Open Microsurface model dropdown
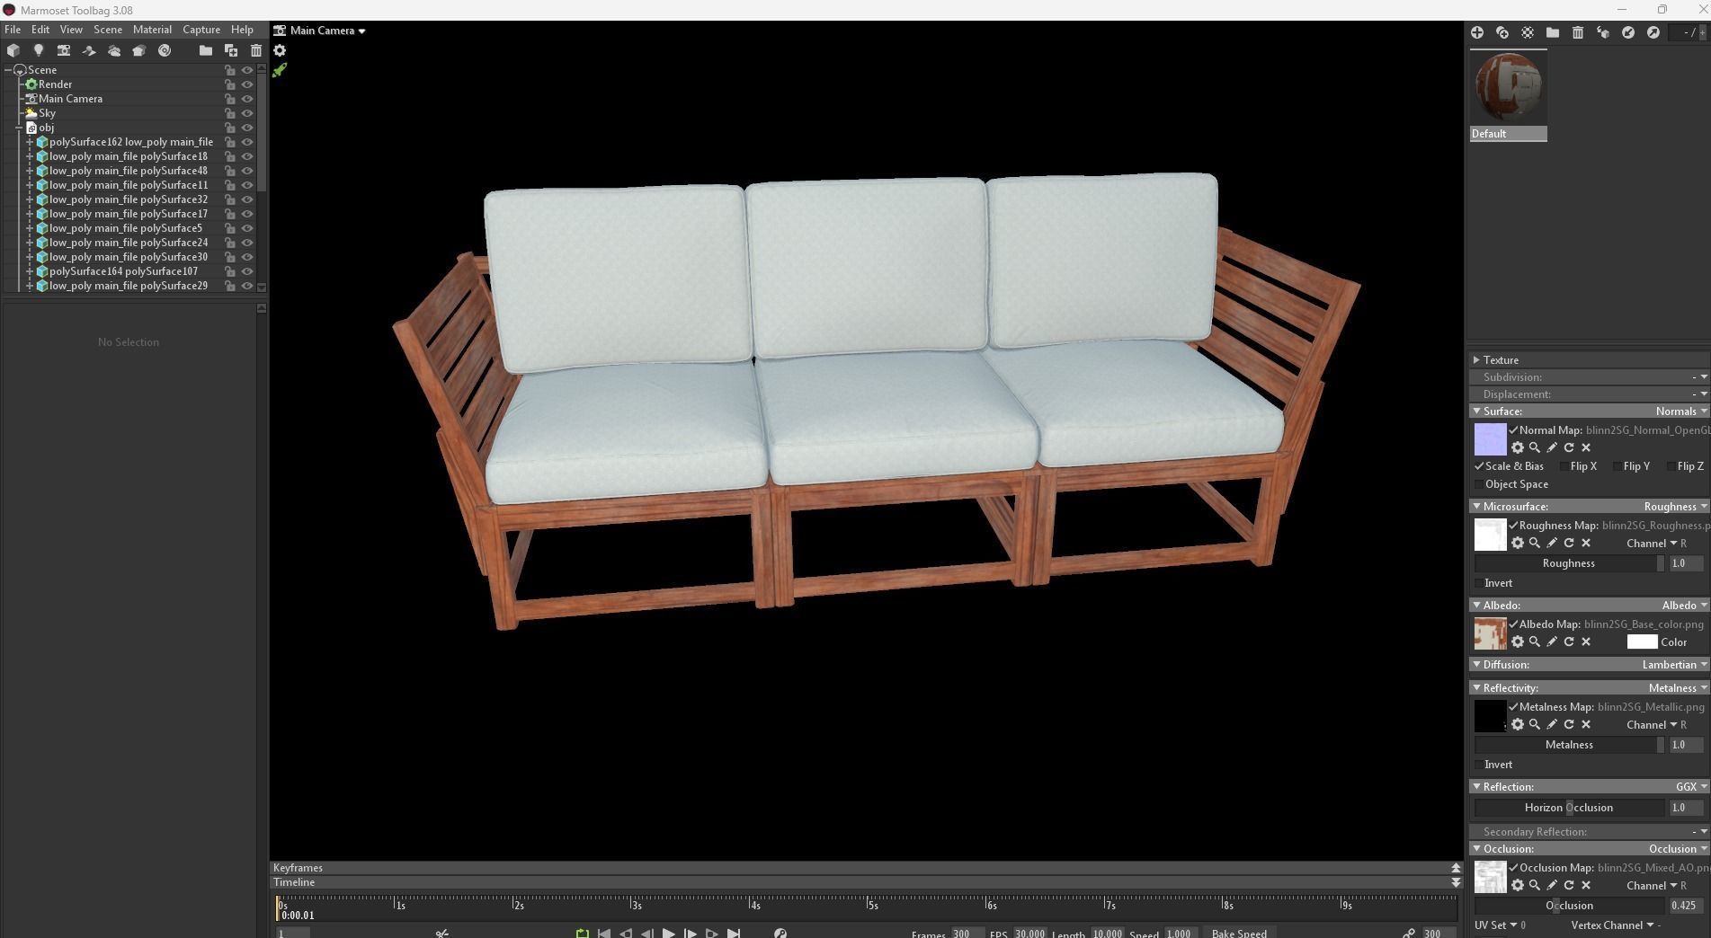Viewport: 1711px width, 938px height. [1676, 507]
